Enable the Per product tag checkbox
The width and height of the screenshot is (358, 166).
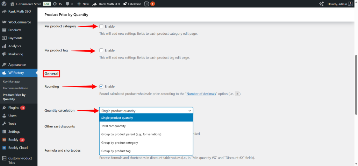(x=101, y=50)
